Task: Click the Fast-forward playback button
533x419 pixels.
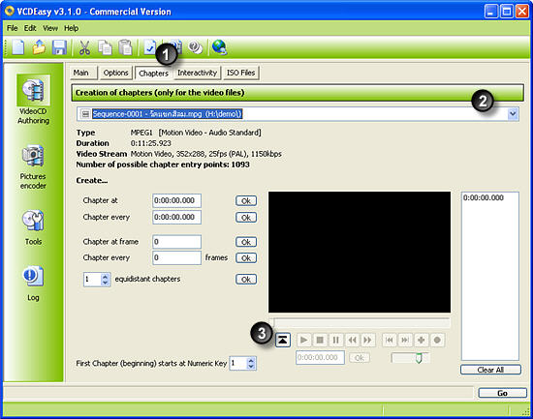Action: pyautogui.click(x=368, y=340)
